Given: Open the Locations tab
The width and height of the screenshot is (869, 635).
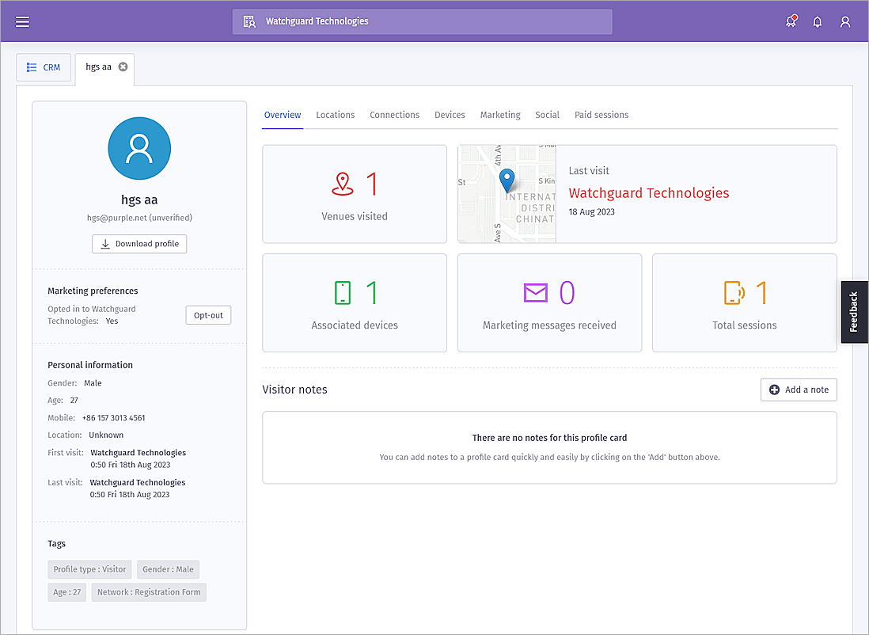Looking at the screenshot, I should click(335, 115).
